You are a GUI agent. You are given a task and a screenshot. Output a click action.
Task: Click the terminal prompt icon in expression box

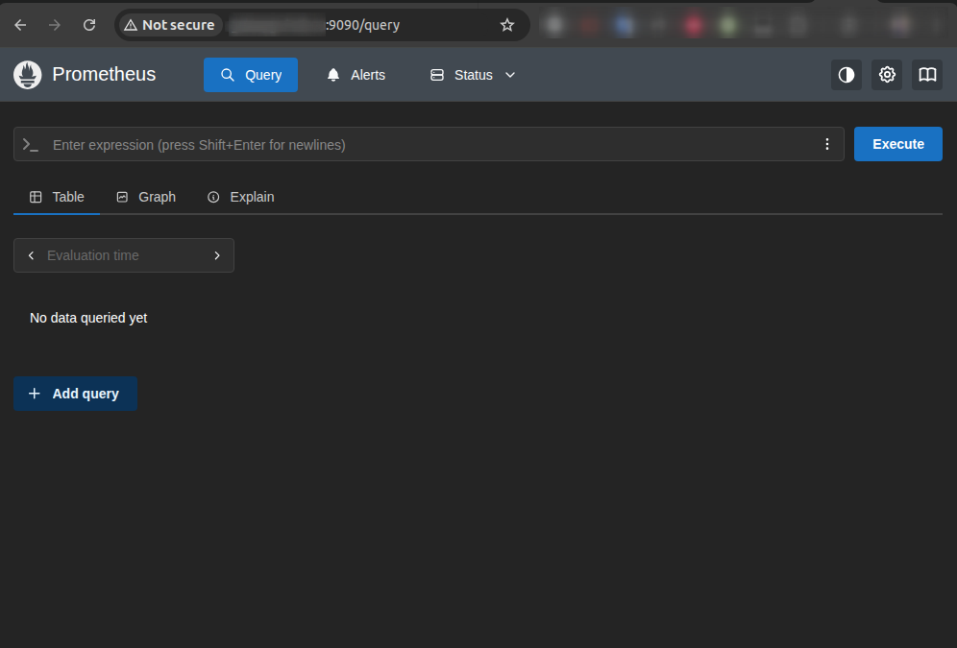coord(31,145)
